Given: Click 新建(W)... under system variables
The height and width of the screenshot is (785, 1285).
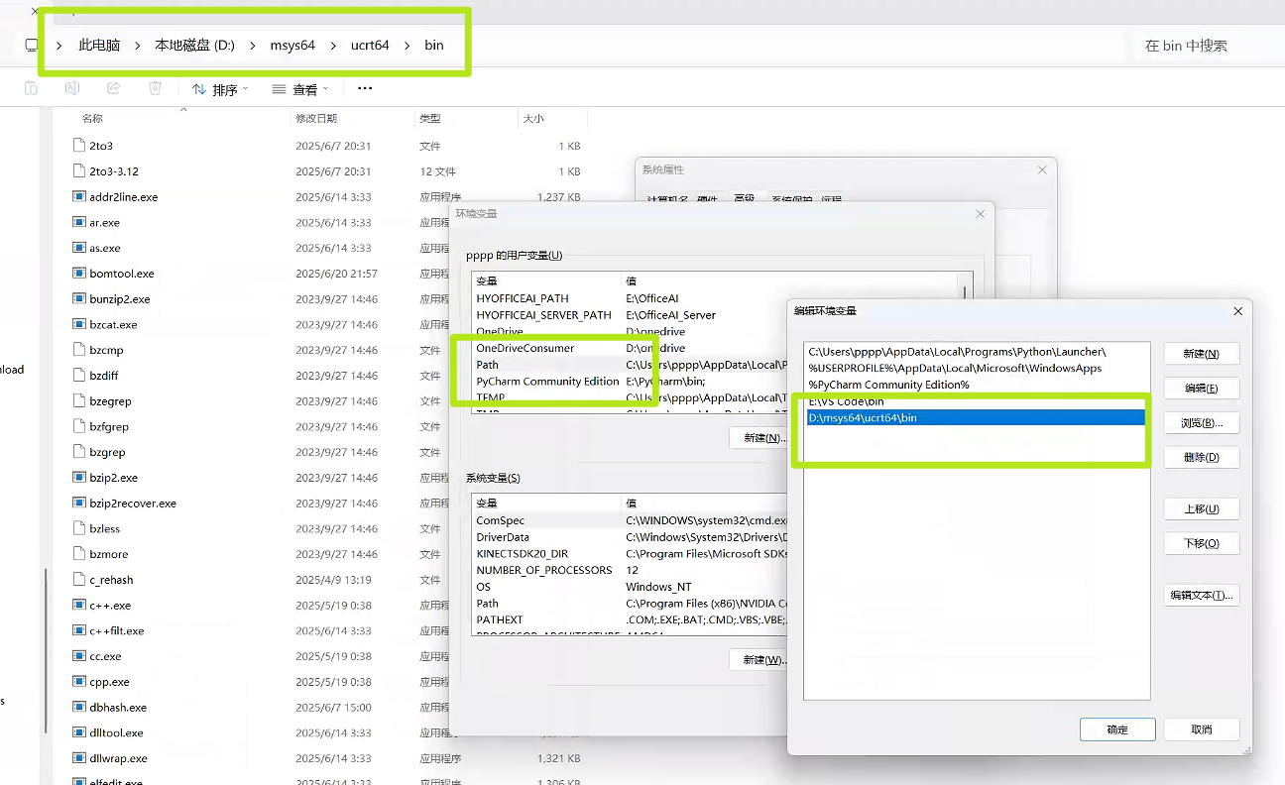Looking at the screenshot, I should [759, 659].
